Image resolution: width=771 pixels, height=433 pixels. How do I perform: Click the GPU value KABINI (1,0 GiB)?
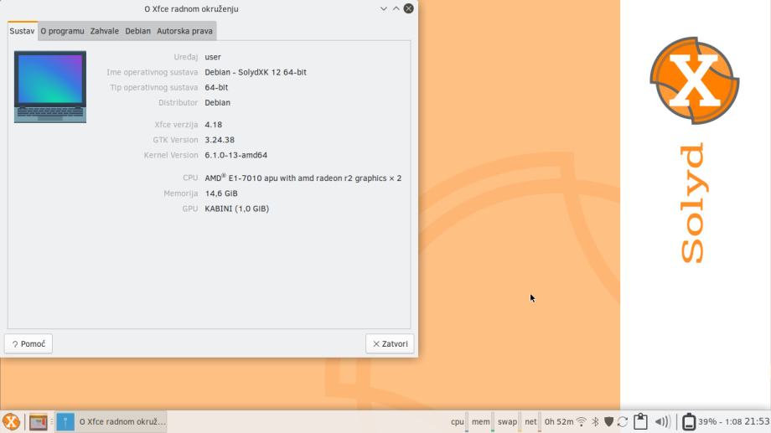(236, 209)
